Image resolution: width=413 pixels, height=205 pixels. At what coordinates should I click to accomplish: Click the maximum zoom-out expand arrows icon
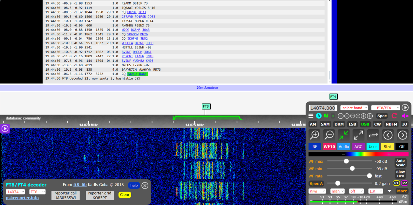point(358,135)
